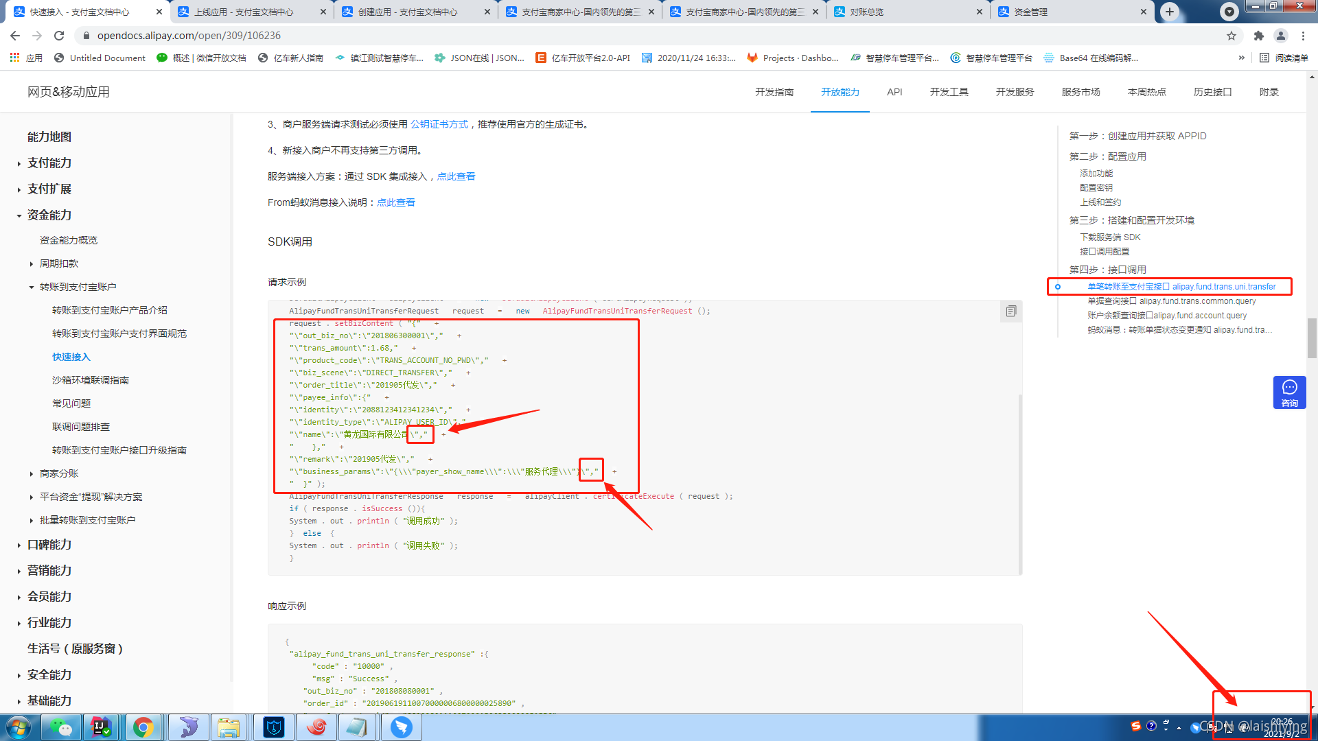This screenshot has width=1318, height=741.
Task: Open the 应用 apps shortcut in bookmarks bar
Action: pyautogui.click(x=26, y=58)
